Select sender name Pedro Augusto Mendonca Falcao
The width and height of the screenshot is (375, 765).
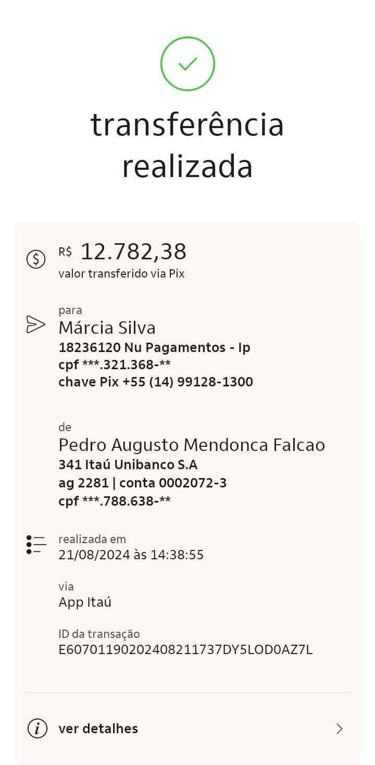[192, 445]
